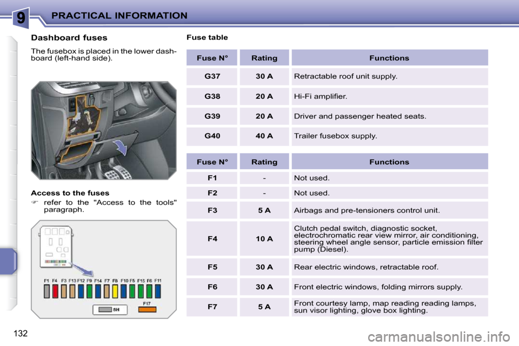Image resolution: width=519 pixels, height=346 pixels.
Task: Click the grey F1 fuse in diagram
Action: pos(46,291)
